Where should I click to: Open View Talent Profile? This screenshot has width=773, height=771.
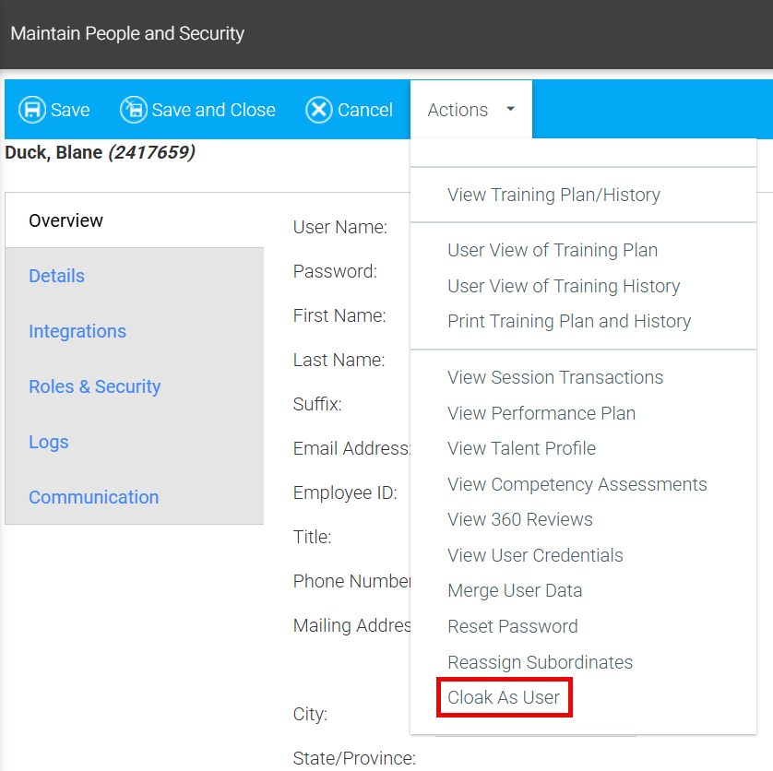522,448
